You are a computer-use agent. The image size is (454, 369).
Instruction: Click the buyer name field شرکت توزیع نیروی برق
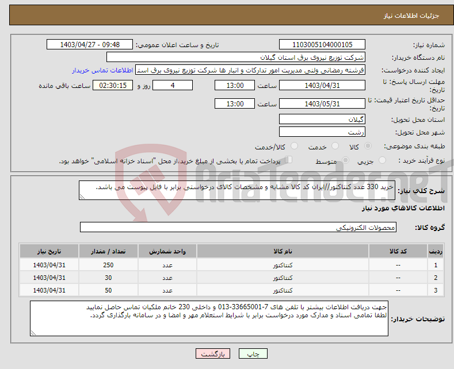(236, 57)
